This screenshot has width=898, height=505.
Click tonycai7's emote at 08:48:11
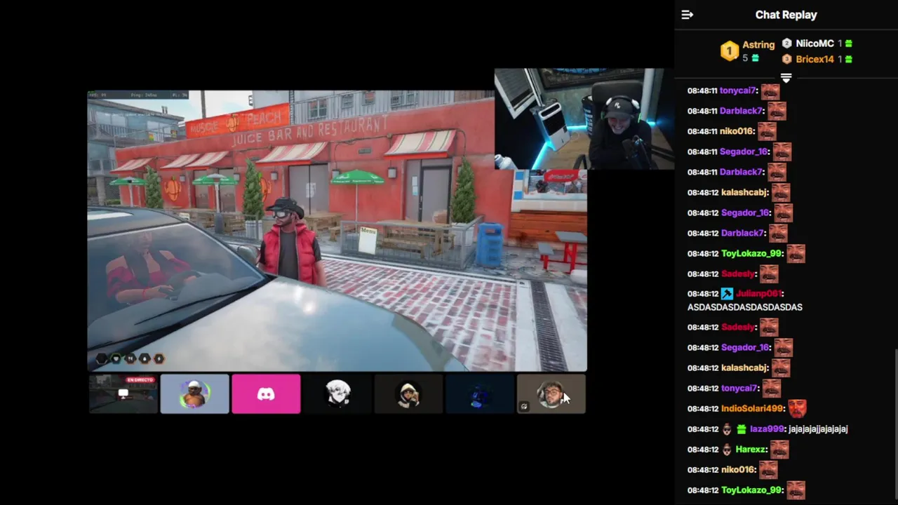point(770,91)
